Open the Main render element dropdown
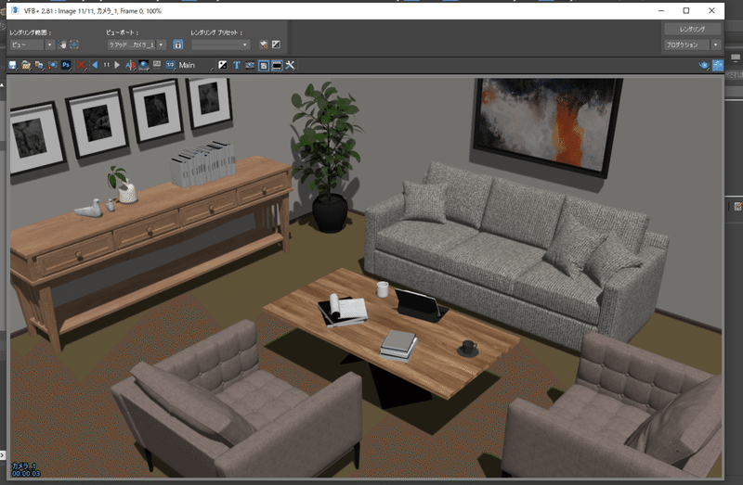The width and height of the screenshot is (743, 485). tap(196, 65)
